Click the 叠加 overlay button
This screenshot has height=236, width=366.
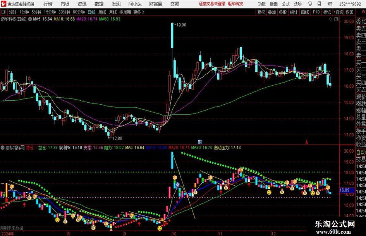[x=272, y=12]
